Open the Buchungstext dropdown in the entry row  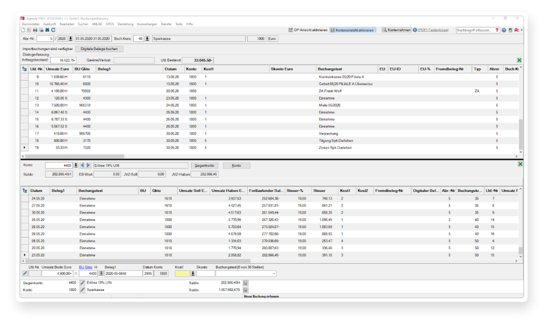[x=274, y=273]
